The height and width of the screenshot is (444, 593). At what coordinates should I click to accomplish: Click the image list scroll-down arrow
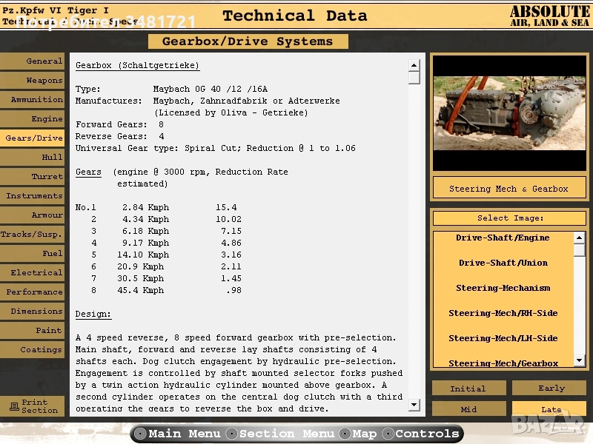pyautogui.click(x=579, y=361)
